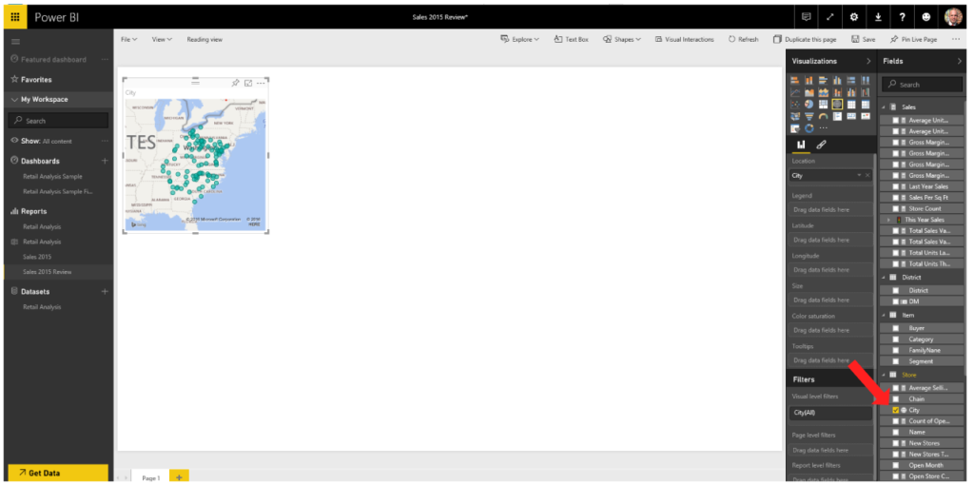The image size is (974, 485).
Task: Open the map visual's more options ellipsis
Action: (x=261, y=83)
